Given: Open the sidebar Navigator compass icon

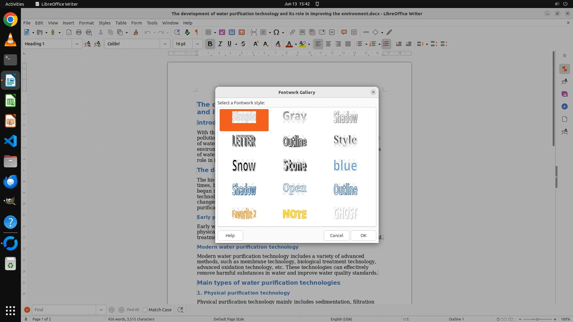Looking at the screenshot, I should pyautogui.click(x=564, y=106).
